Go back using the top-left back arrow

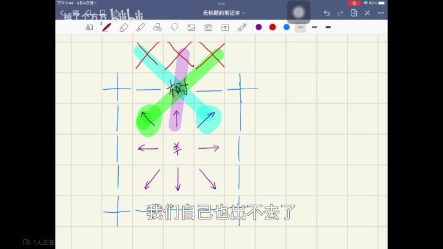tap(62, 13)
